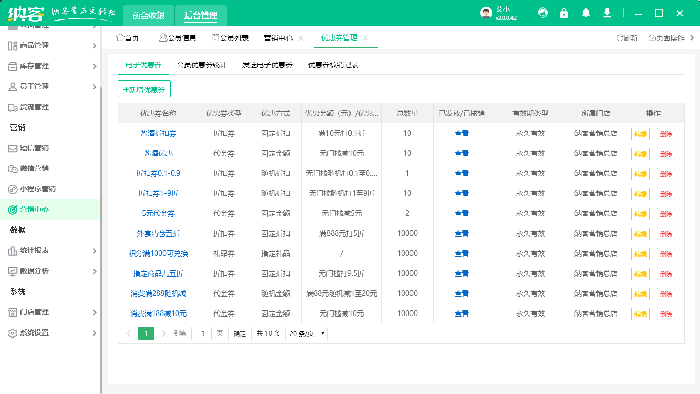
Task: Click the 微信营销 chat icon
Action: click(11, 168)
